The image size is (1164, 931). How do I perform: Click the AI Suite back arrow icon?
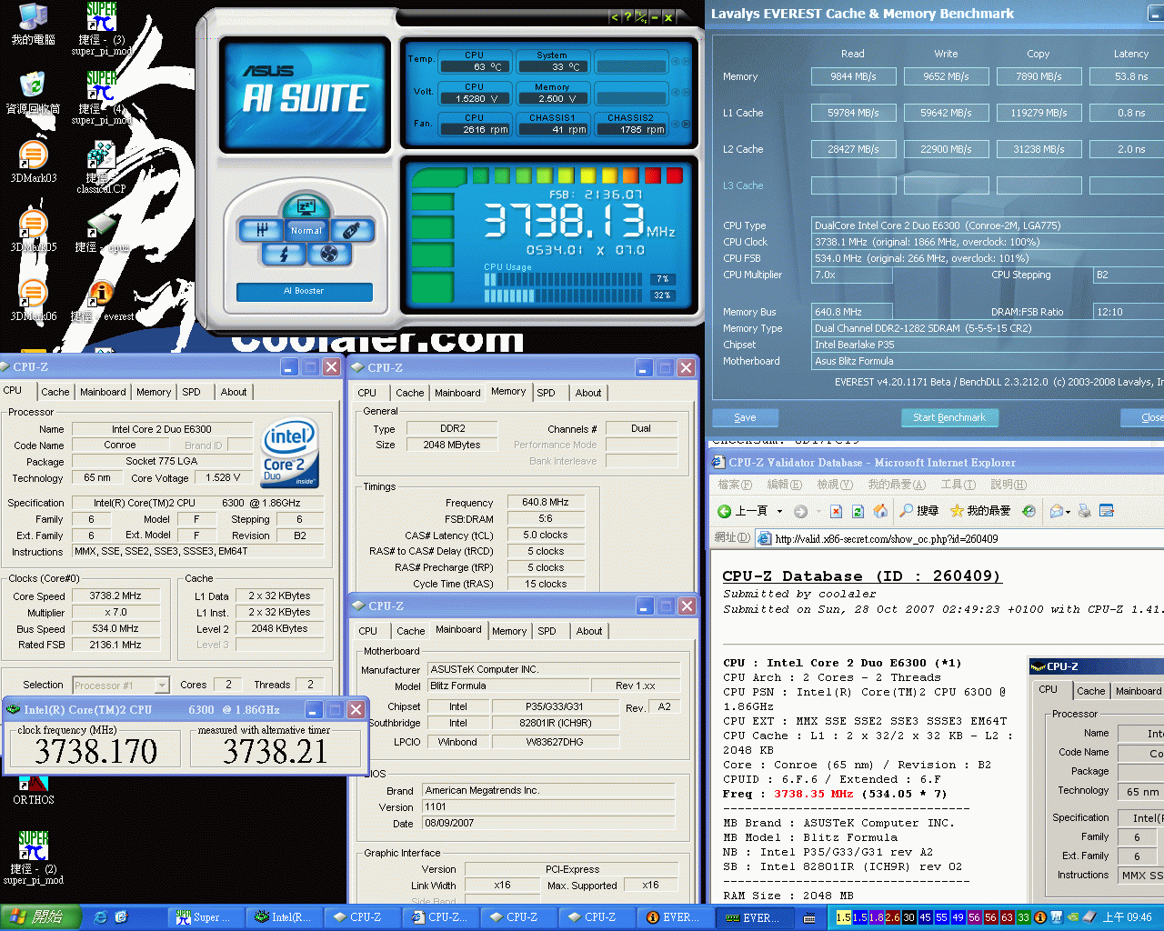(x=615, y=17)
